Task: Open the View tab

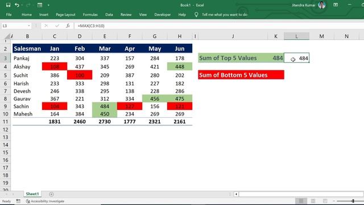Action: [143, 14]
